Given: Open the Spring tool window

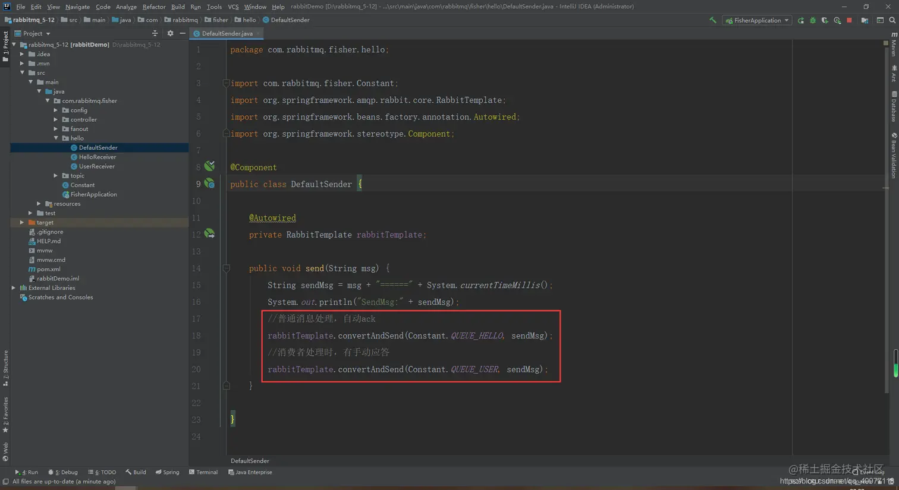Looking at the screenshot, I should pos(167,472).
